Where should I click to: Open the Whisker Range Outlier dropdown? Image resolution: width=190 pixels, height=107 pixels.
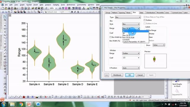click(131, 53)
